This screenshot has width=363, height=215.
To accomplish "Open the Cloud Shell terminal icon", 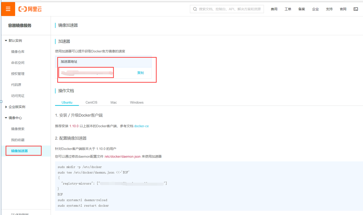I will coord(356,9).
